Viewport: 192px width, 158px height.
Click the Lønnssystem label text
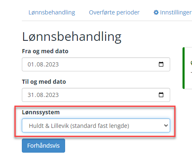coord(41,112)
